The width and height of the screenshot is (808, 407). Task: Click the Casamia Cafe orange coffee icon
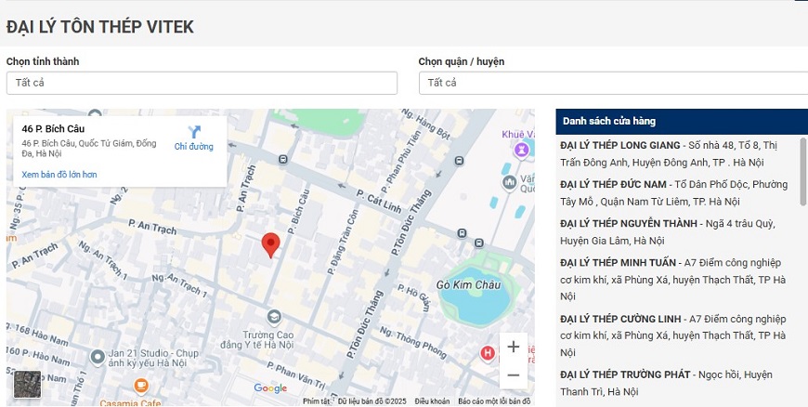pos(140,386)
